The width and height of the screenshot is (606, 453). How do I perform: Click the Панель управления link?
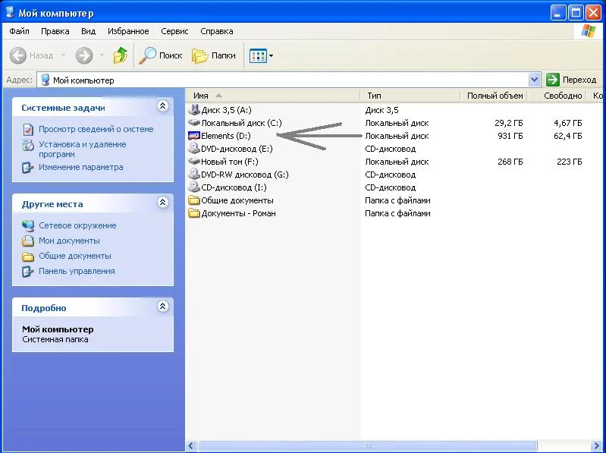pos(77,271)
